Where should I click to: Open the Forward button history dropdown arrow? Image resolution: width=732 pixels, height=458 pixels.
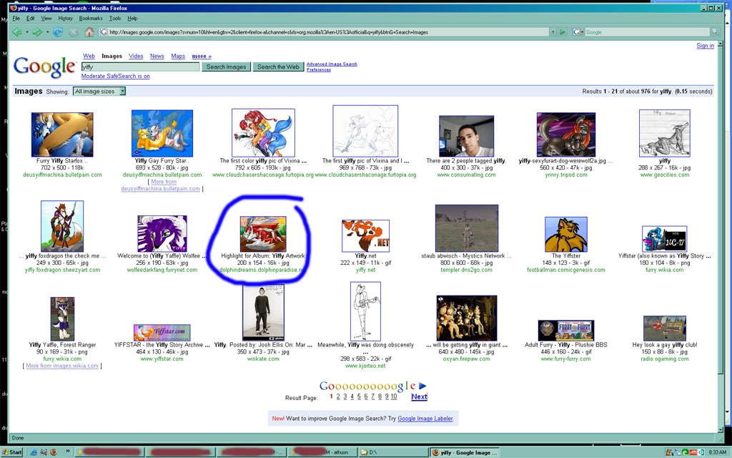click(x=47, y=31)
